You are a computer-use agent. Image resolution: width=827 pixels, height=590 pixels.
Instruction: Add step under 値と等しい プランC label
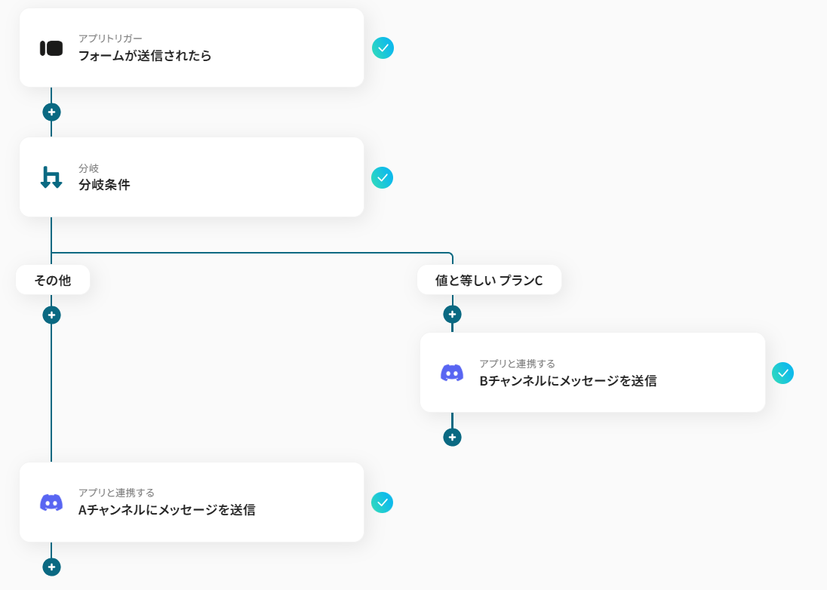pyautogui.click(x=452, y=315)
